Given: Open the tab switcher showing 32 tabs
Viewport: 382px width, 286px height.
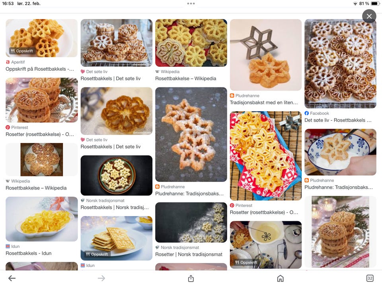Looking at the screenshot, I should click(370, 278).
